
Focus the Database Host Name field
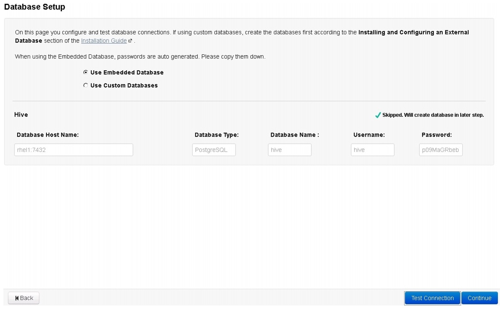(x=74, y=150)
